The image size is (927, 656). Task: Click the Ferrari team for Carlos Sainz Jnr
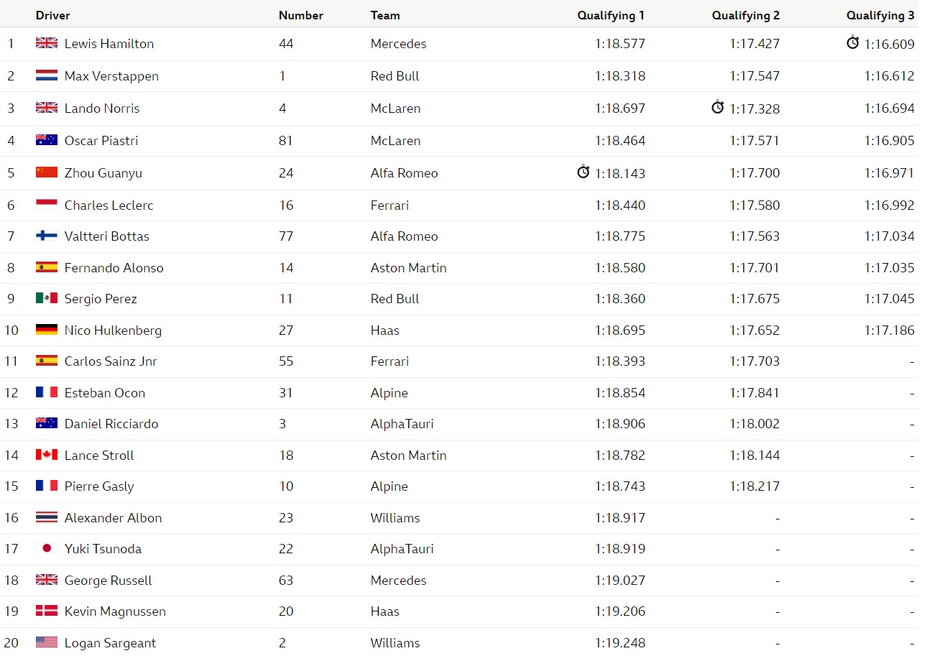(389, 361)
